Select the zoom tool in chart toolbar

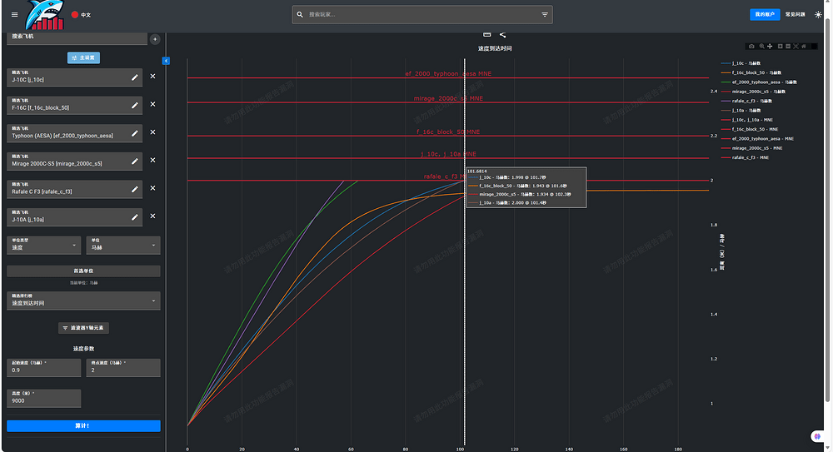(761, 46)
